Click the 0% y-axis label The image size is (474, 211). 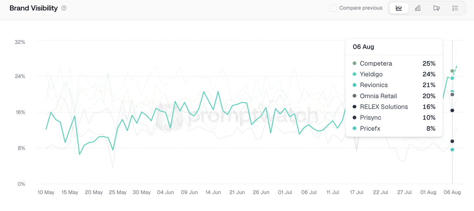[x=21, y=184]
